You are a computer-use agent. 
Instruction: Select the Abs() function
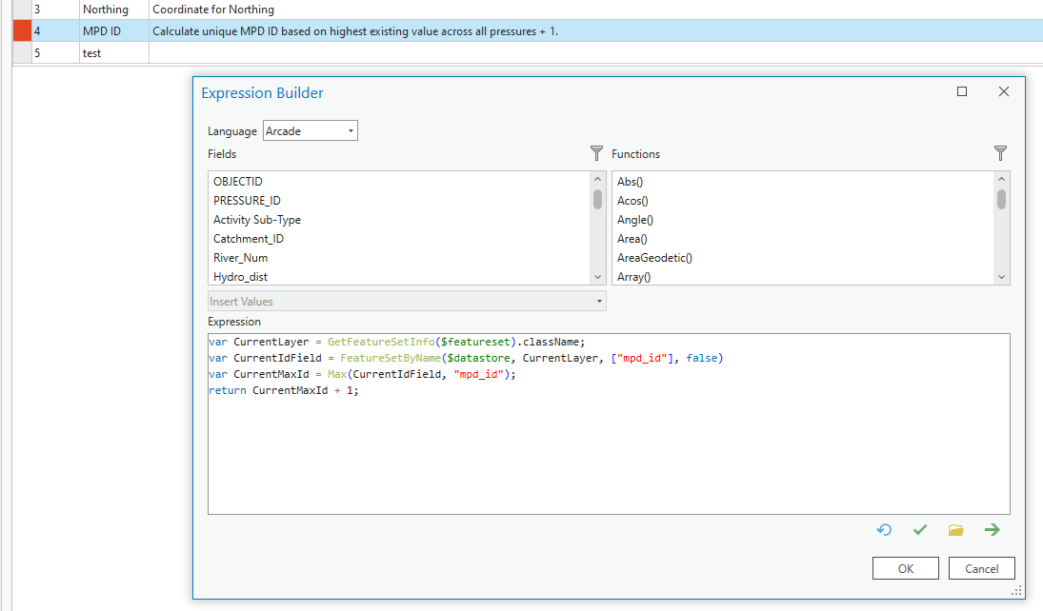[632, 182]
